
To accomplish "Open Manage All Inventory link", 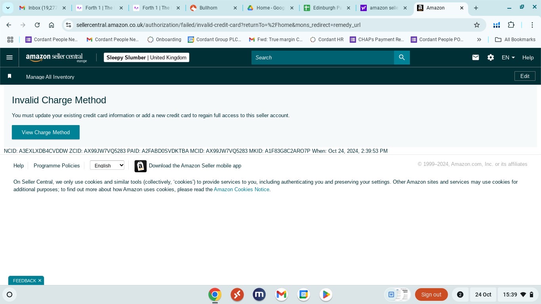I will (x=50, y=77).
